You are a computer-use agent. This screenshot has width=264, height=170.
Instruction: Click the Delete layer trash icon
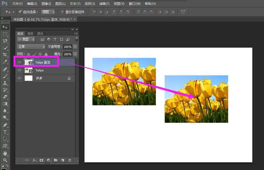pyautogui.click(x=70, y=160)
